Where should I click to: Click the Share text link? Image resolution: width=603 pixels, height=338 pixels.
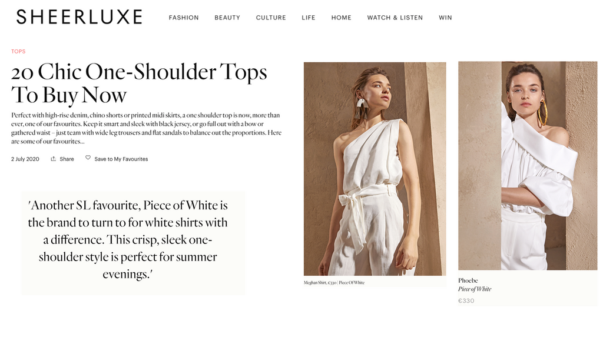pos(67,159)
